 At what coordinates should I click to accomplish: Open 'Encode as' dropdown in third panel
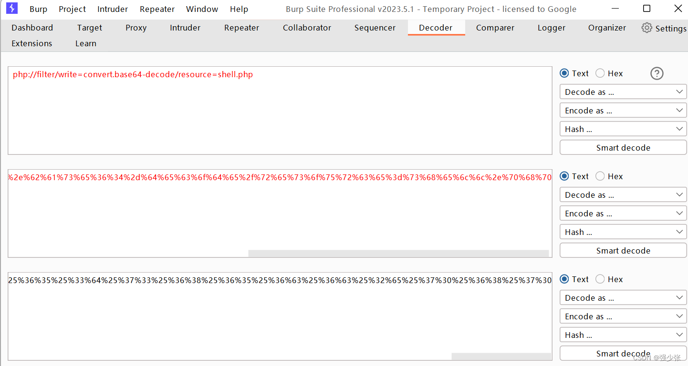(623, 316)
